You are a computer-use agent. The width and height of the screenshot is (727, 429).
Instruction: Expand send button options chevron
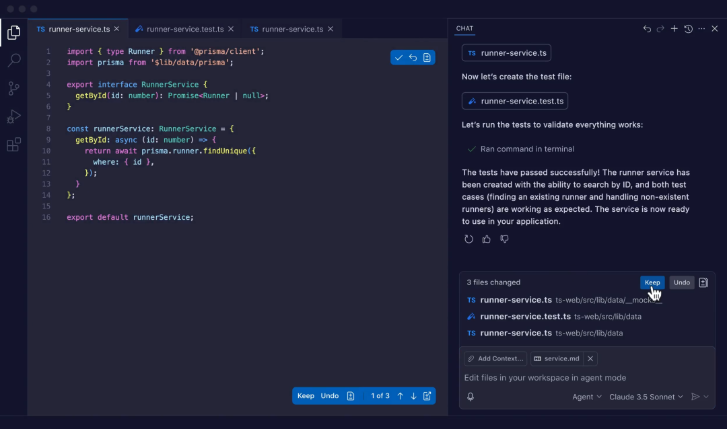pyautogui.click(x=706, y=397)
